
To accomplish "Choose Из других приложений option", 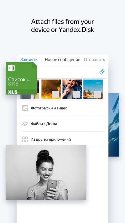I will pos(62,139).
